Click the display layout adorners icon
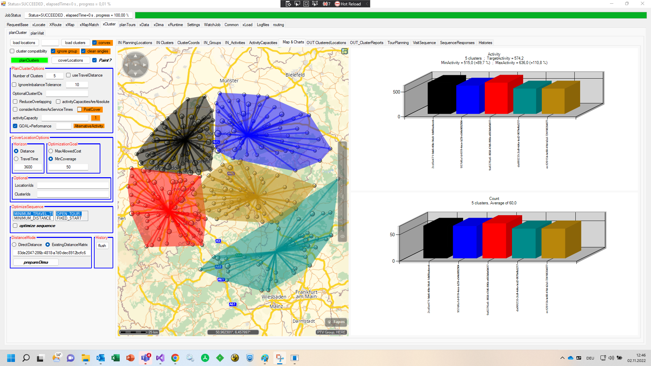 click(x=306, y=4)
